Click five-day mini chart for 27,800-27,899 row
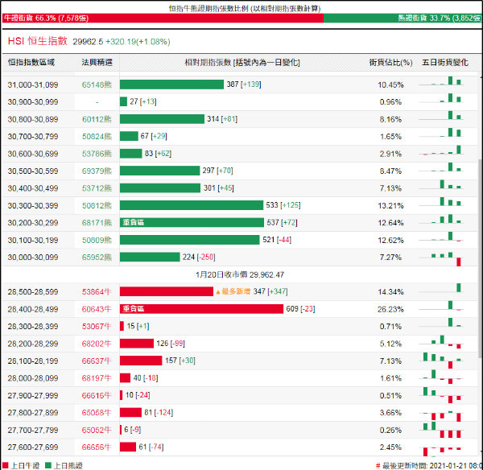 point(441,414)
